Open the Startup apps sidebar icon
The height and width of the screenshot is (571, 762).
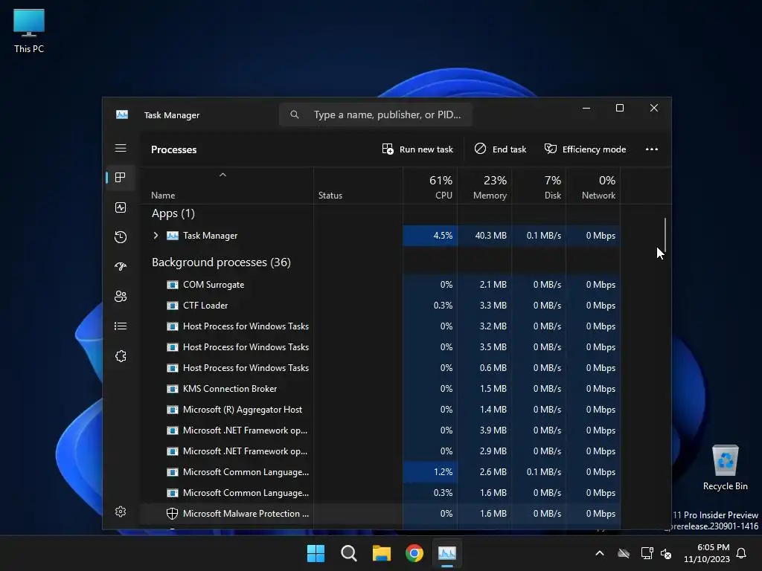[121, 266]
